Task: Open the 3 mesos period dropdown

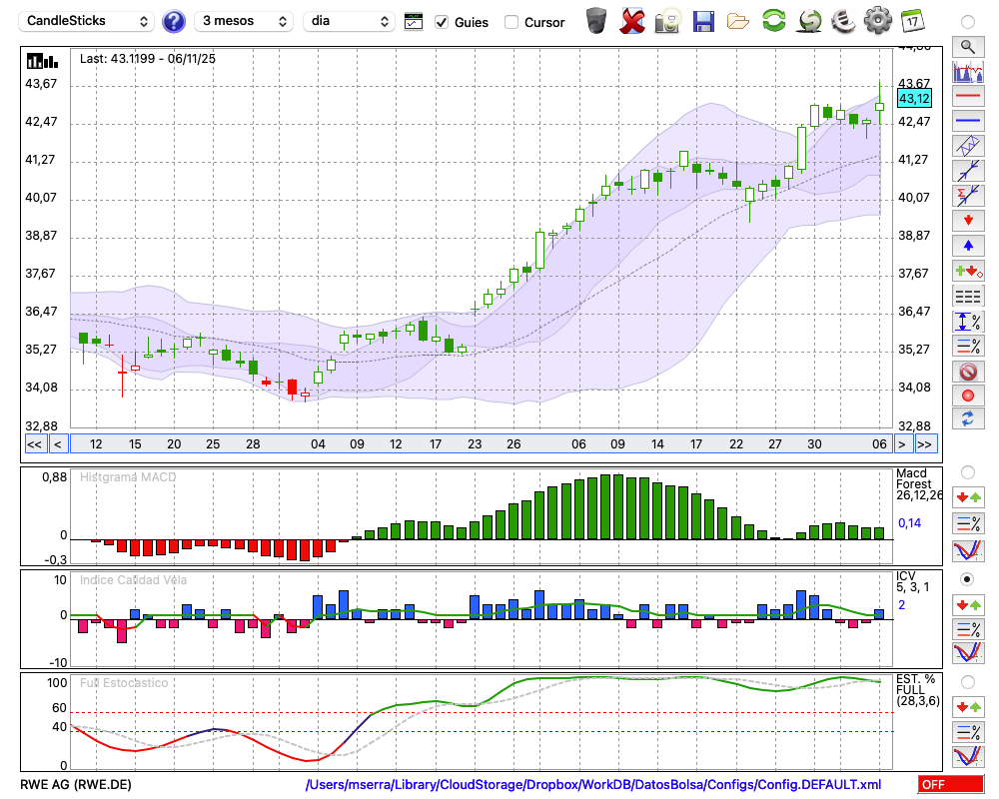Action: (244, 21)
